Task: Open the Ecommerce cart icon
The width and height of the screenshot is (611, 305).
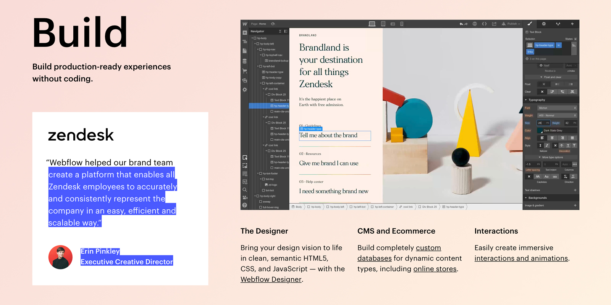Action: tap(245, 71)
